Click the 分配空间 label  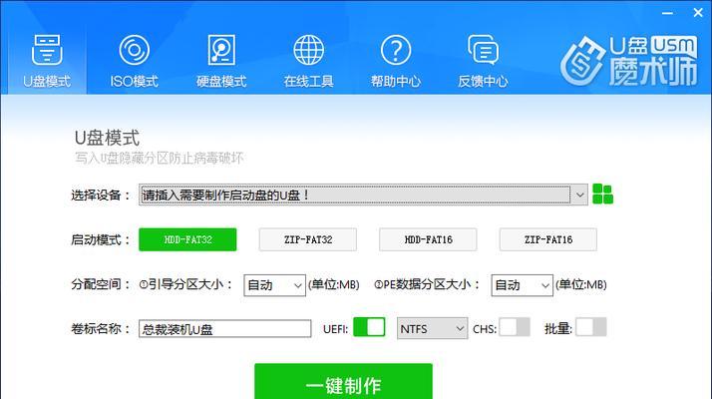pyautogui.click(x=101, y=284)
